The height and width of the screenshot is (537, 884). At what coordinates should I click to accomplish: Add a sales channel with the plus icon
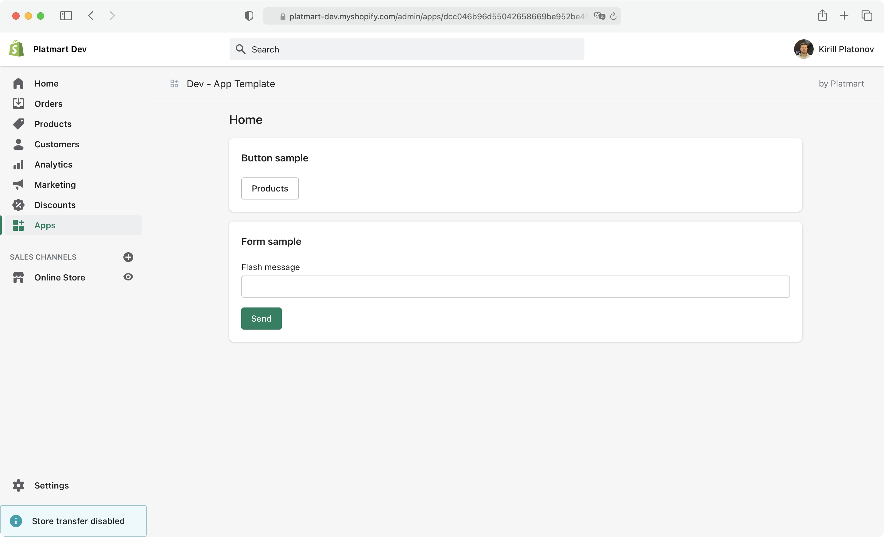click(x=128, y=257)
